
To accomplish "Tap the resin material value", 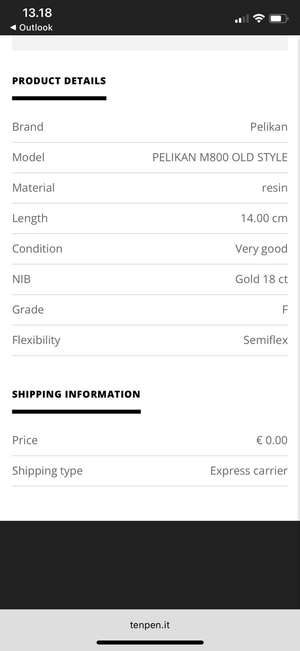I will click(274, 188).
